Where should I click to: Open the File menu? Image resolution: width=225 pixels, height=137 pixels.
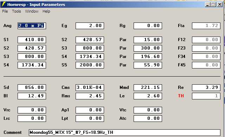tap(5, 11)
